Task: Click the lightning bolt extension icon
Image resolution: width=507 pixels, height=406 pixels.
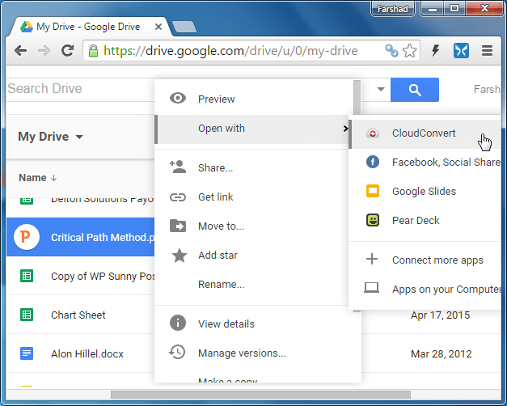Action: [x=436, y=50]
